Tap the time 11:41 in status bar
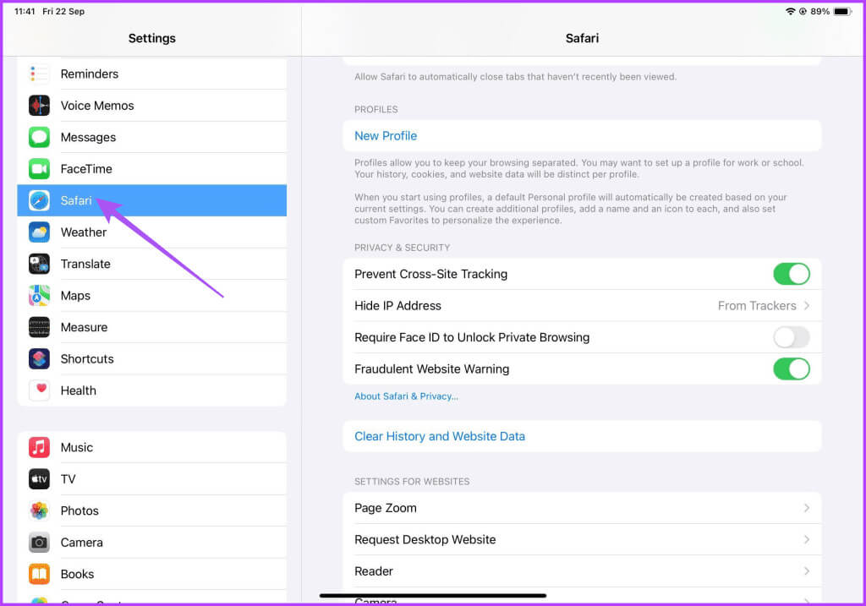 pyautogui.click(x=25, y=11)
